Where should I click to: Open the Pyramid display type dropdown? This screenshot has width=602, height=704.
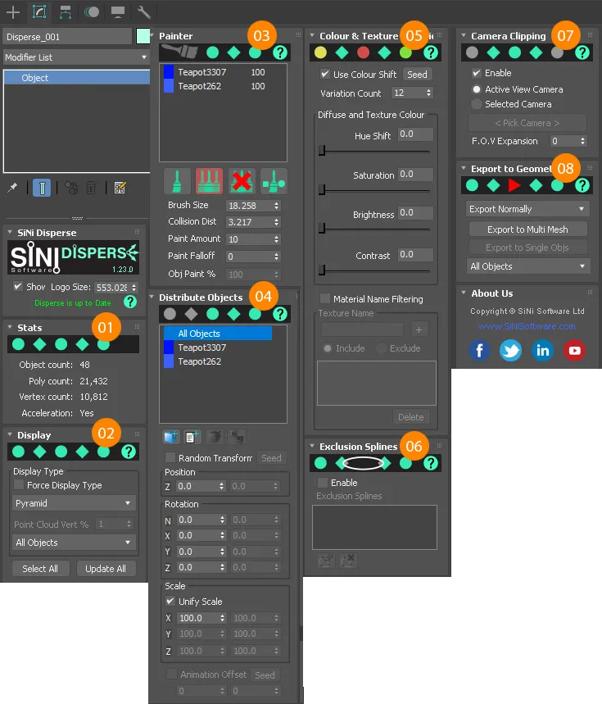pos(74,503)
